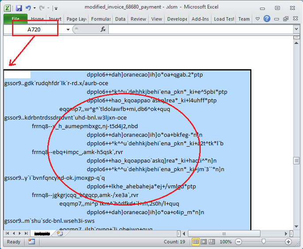Click the Save icon in Quick Access Toolbar
The image size is (303, 249).
click(19, 8)
